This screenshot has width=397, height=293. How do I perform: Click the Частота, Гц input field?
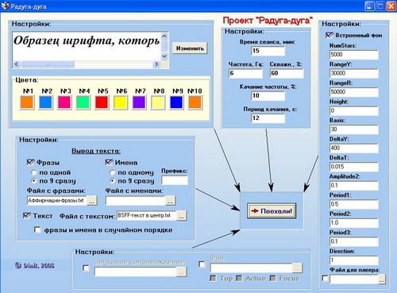(245, 73)
